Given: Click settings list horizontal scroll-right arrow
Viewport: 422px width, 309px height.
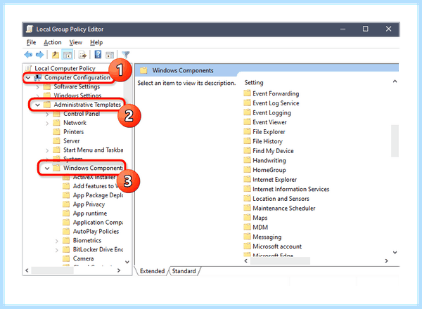Looking at the screenshot, I should click(386, 261).
